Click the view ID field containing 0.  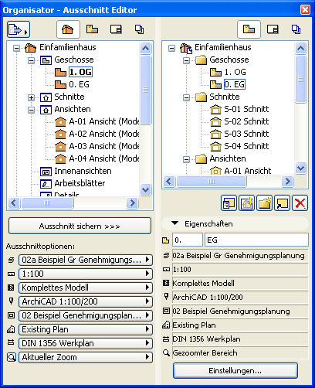(x=188, y=240)
